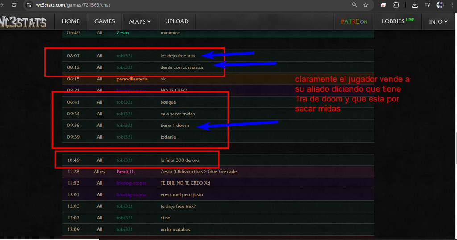
Task: Click message 'minimice' at 06:49
Action: click(x=170, y=33)
